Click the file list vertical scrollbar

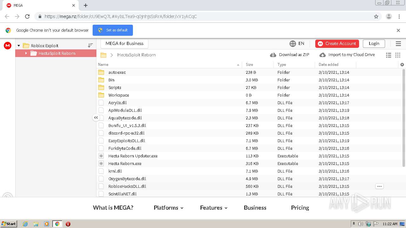[x=404, y=117]
